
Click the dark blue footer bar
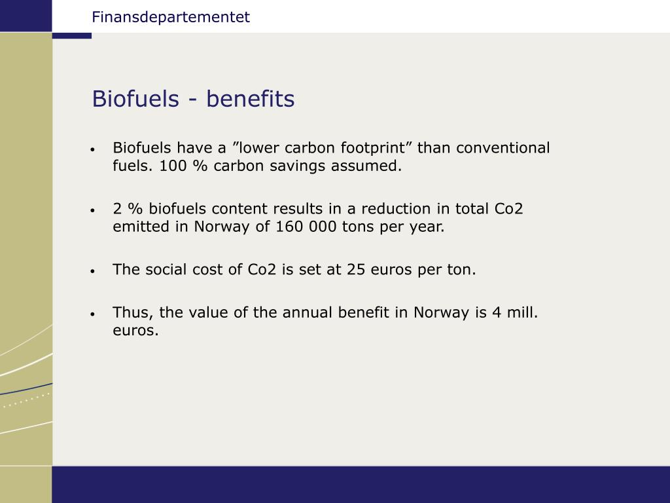[361, 485]
